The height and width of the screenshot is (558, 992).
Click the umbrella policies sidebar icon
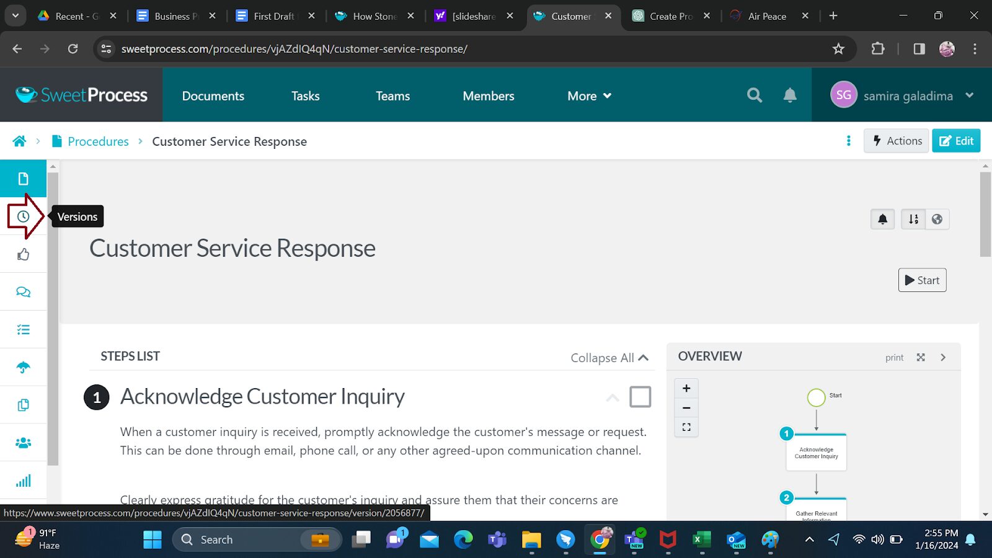[x=23, y=368]
